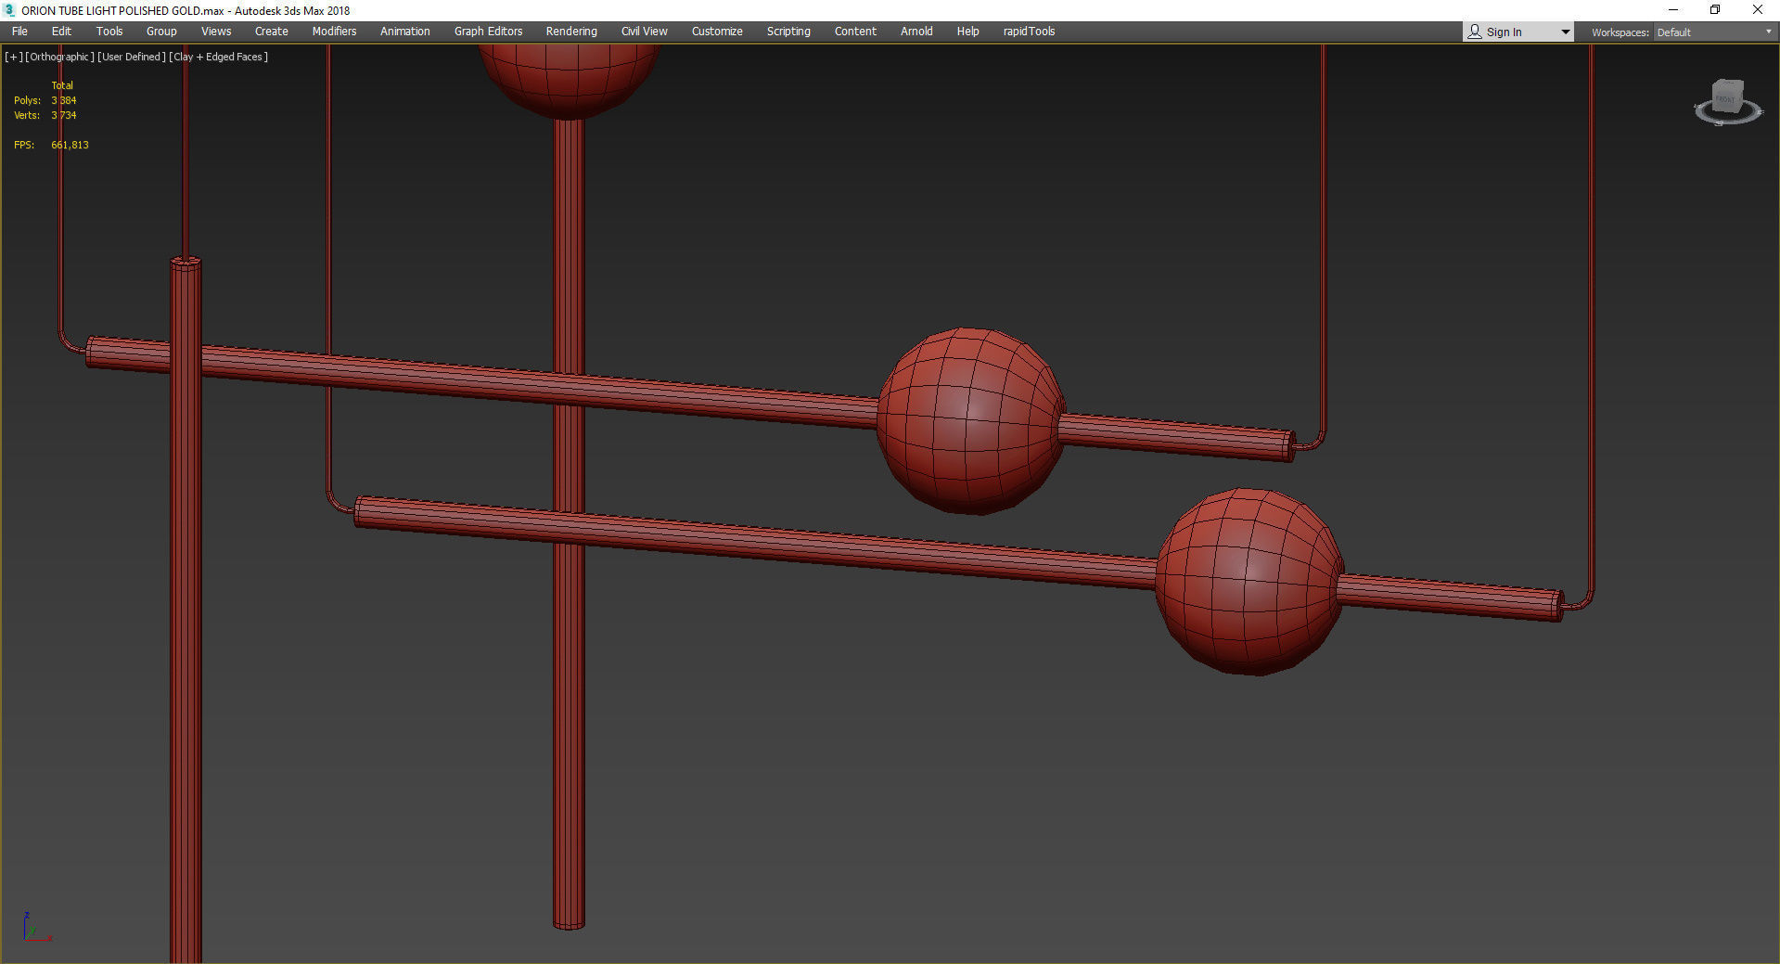
Task: Open the File menu
Action: click(19, 32)
